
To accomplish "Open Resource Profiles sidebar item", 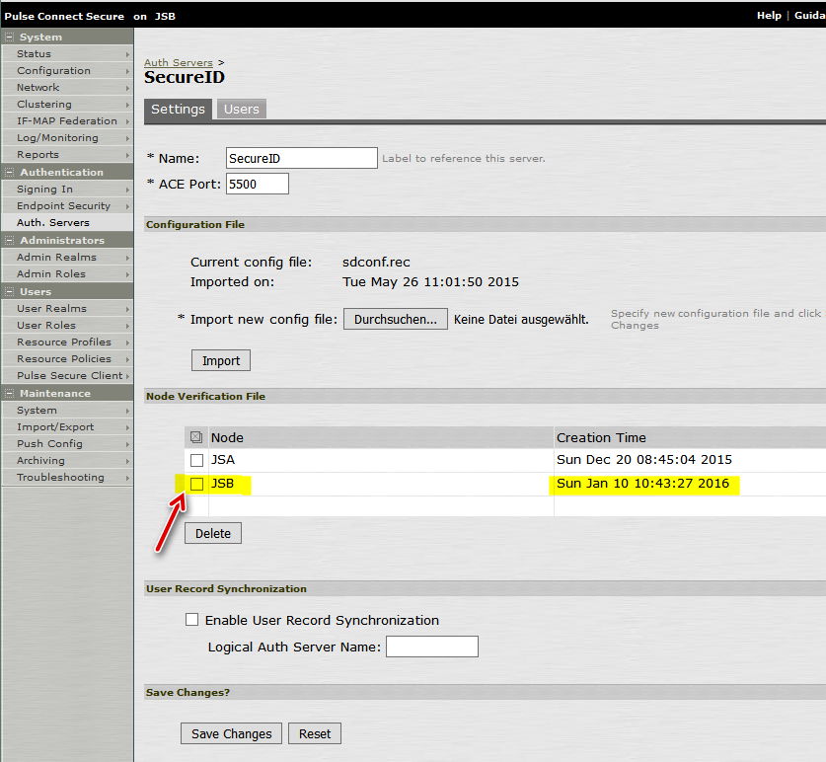I will (x=67, y=343).
